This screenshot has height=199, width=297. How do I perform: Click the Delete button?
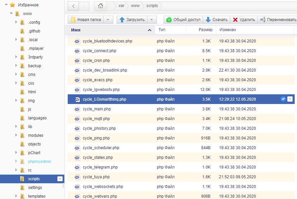click(x=244, y=20)
